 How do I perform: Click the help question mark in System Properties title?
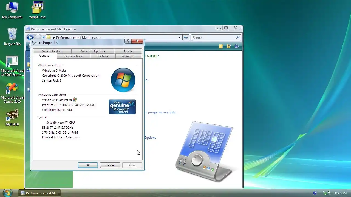[x=128, y=41]
